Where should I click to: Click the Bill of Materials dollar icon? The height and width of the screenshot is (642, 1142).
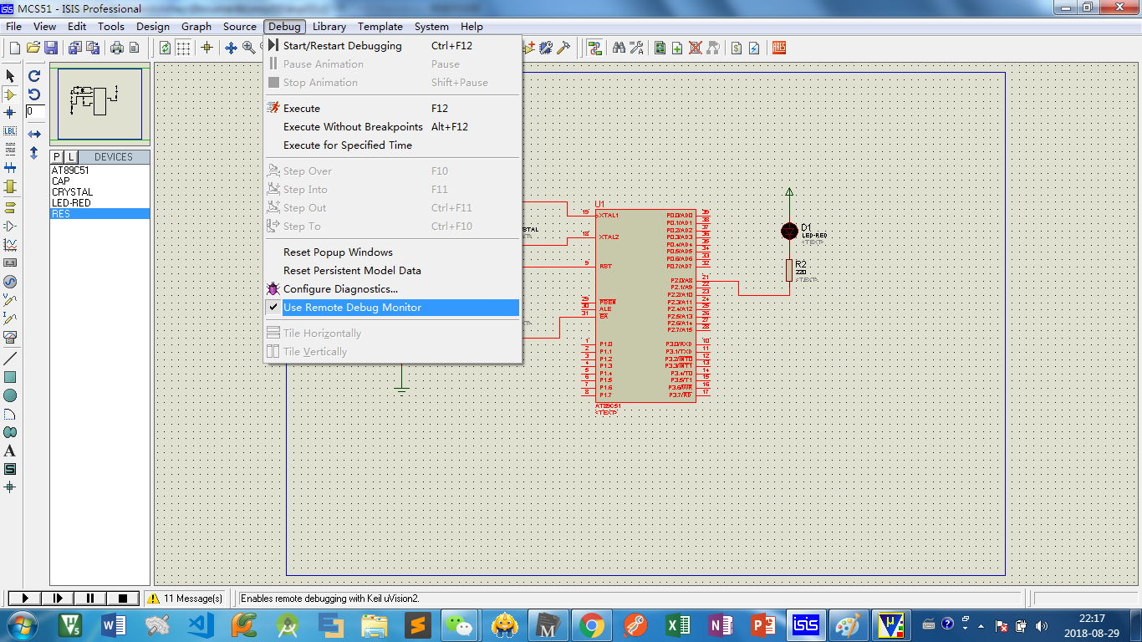[737, 48]
